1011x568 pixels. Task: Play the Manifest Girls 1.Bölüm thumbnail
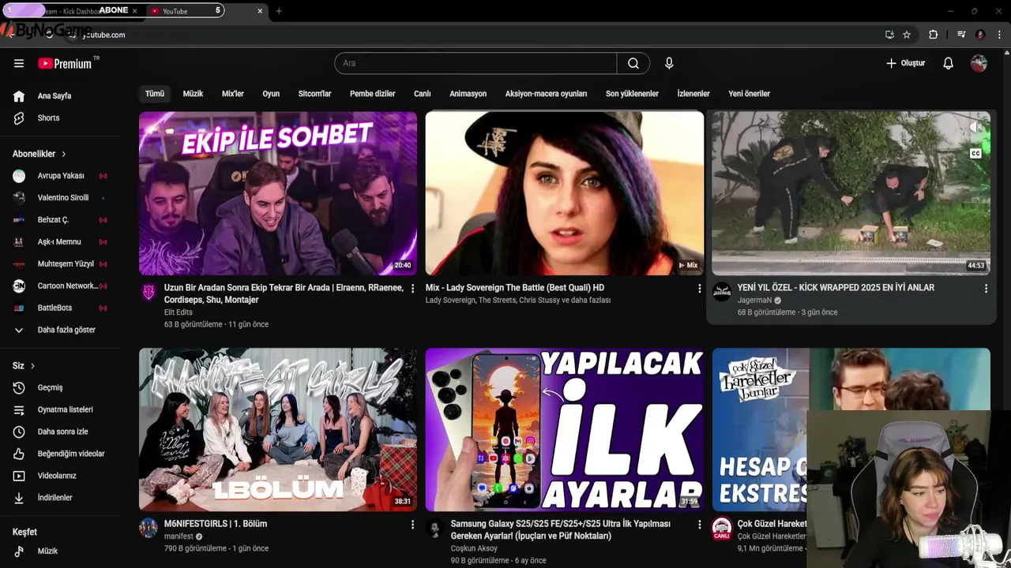tap(278, 430)
